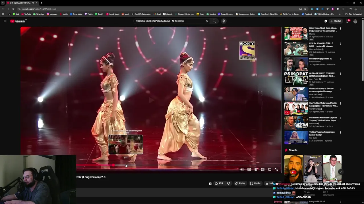Toggle autoplay switch in the player

242,169
